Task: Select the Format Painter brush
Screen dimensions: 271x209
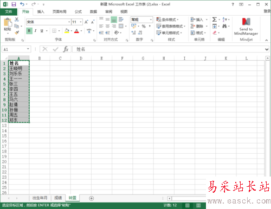Action: coord(17,32)
